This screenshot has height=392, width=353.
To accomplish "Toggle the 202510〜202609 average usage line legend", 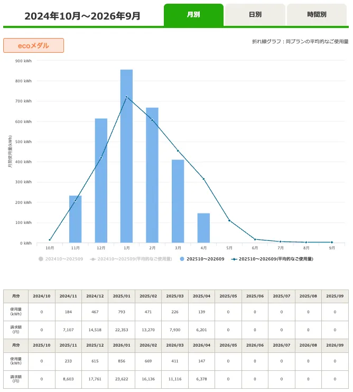I will click(x=272, y=259).
